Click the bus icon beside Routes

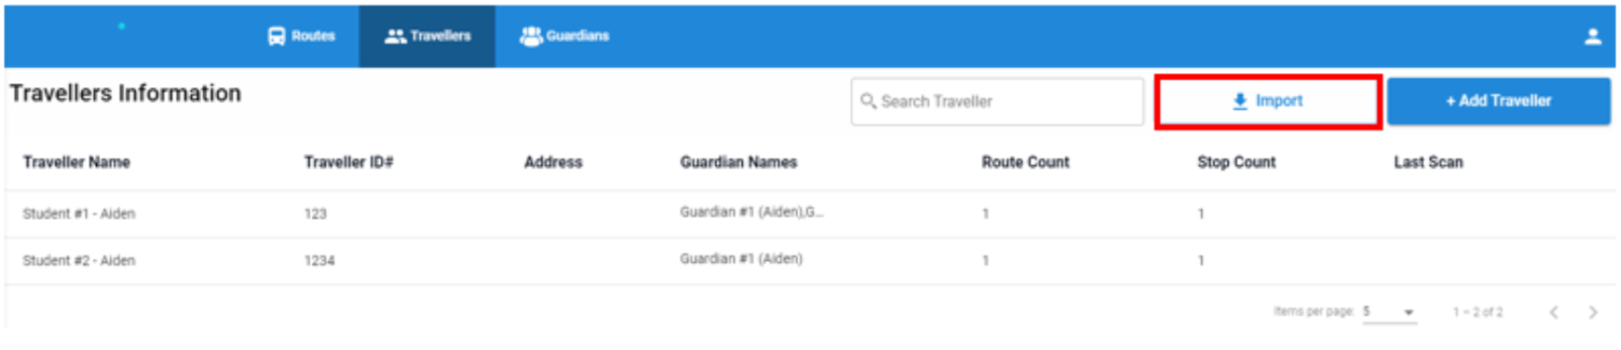point(277,36)
